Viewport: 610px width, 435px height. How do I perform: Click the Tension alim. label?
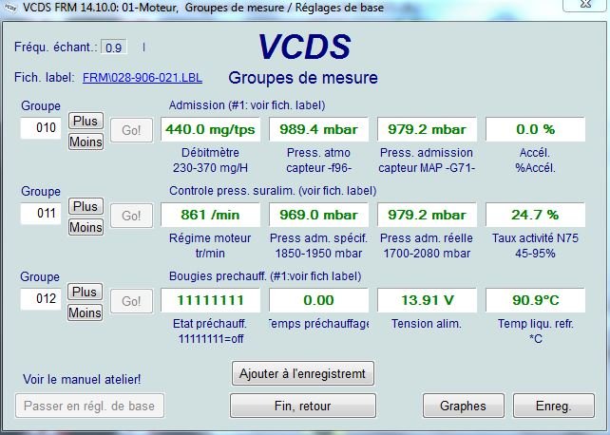pyautogui.click(x=427, y=324)
